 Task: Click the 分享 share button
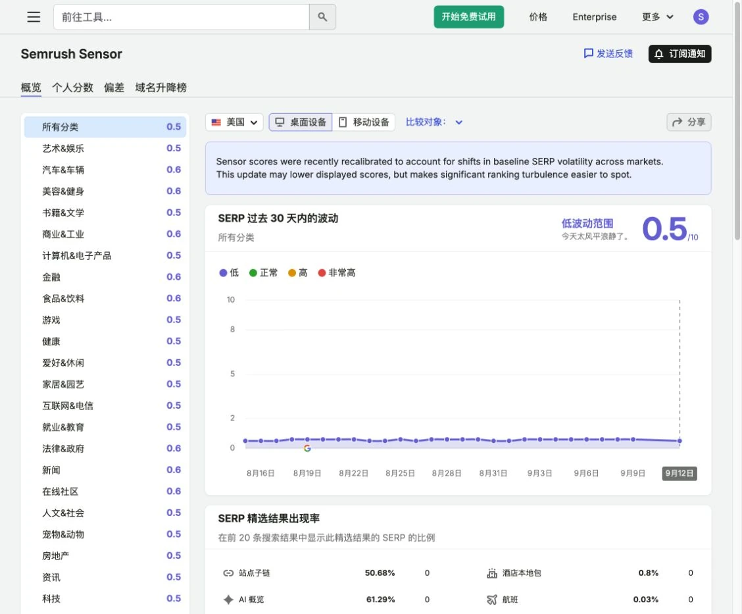(689, 122)
